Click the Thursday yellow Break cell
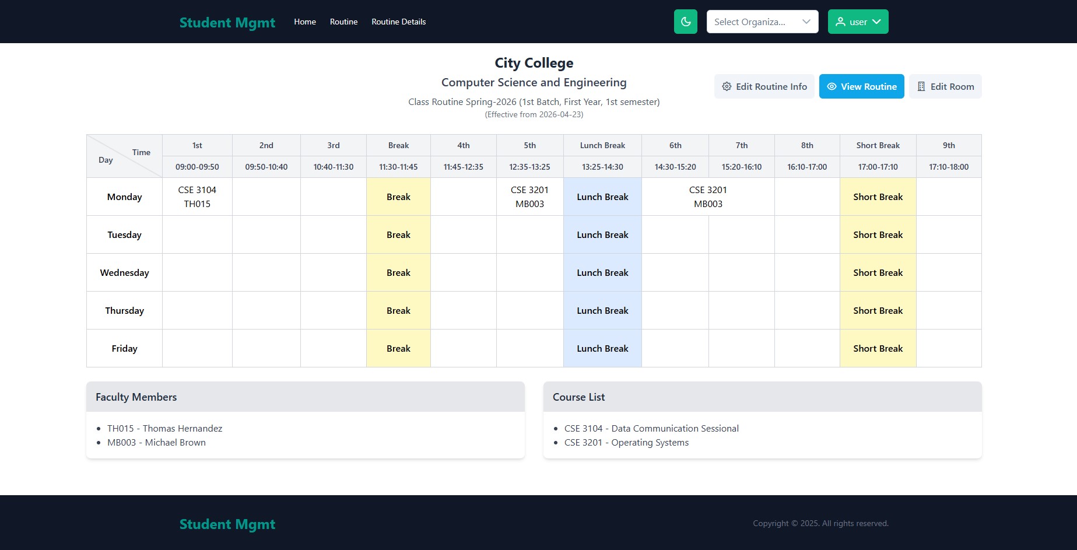Screen dimensions: 1077x550 coord(398,310)
